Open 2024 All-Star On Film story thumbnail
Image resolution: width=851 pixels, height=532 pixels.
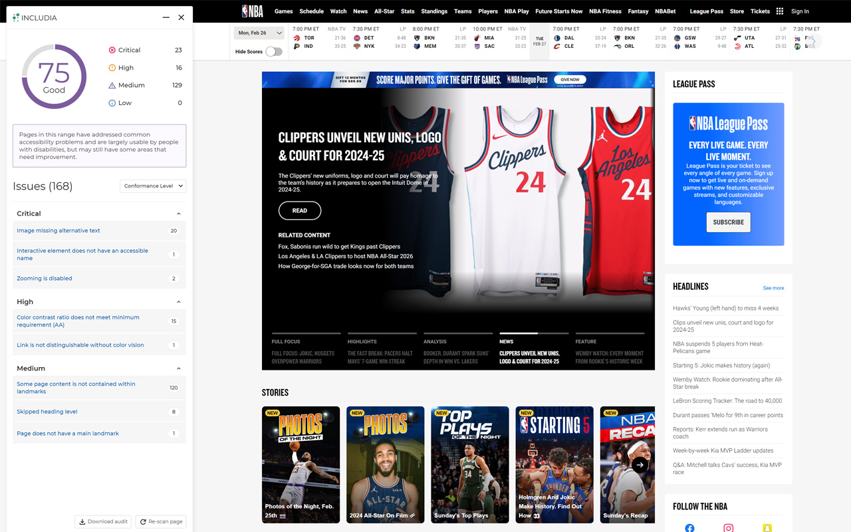(x=386, y=465)
